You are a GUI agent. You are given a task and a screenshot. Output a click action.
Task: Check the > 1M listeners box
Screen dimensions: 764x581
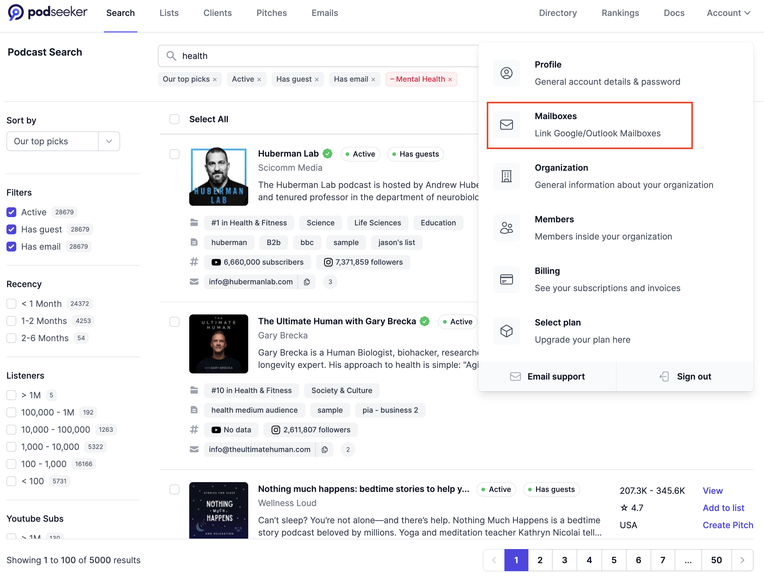pos(11,395)
